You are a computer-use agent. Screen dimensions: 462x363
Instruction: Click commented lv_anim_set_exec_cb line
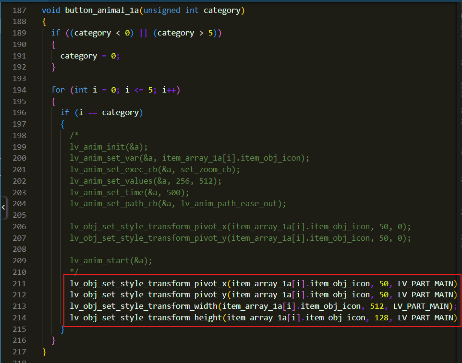pyautogui.click(x=155, y=170)
